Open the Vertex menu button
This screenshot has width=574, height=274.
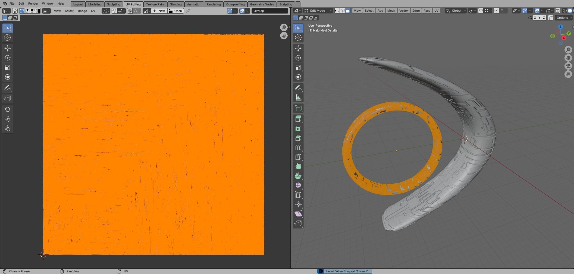(x=404, y=11)
